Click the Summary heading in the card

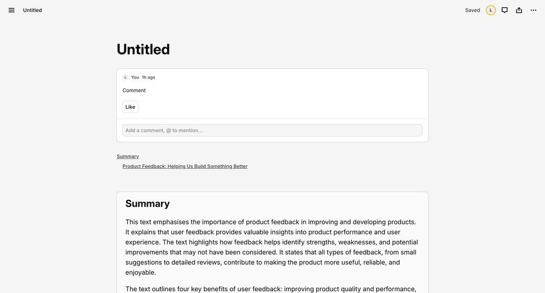click(147, 203)
